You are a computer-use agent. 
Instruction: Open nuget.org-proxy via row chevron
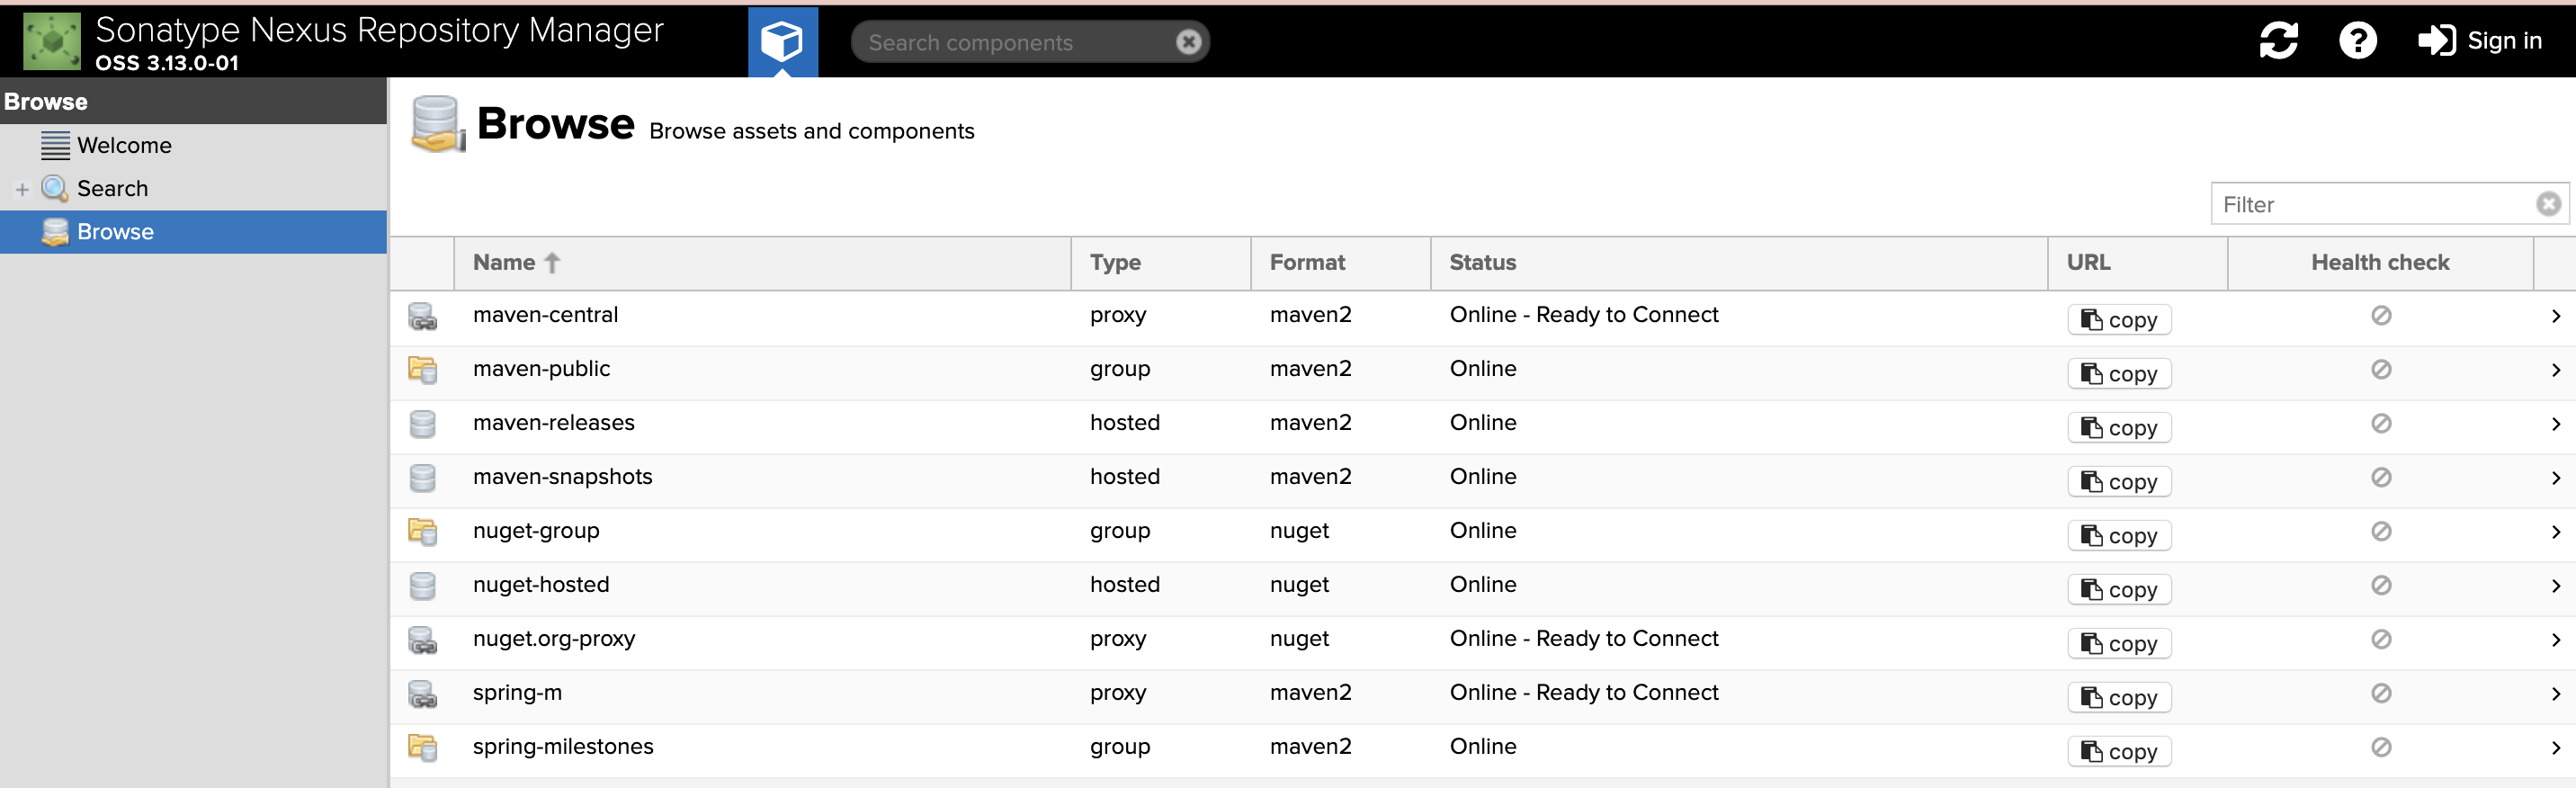pos(2556,640)
